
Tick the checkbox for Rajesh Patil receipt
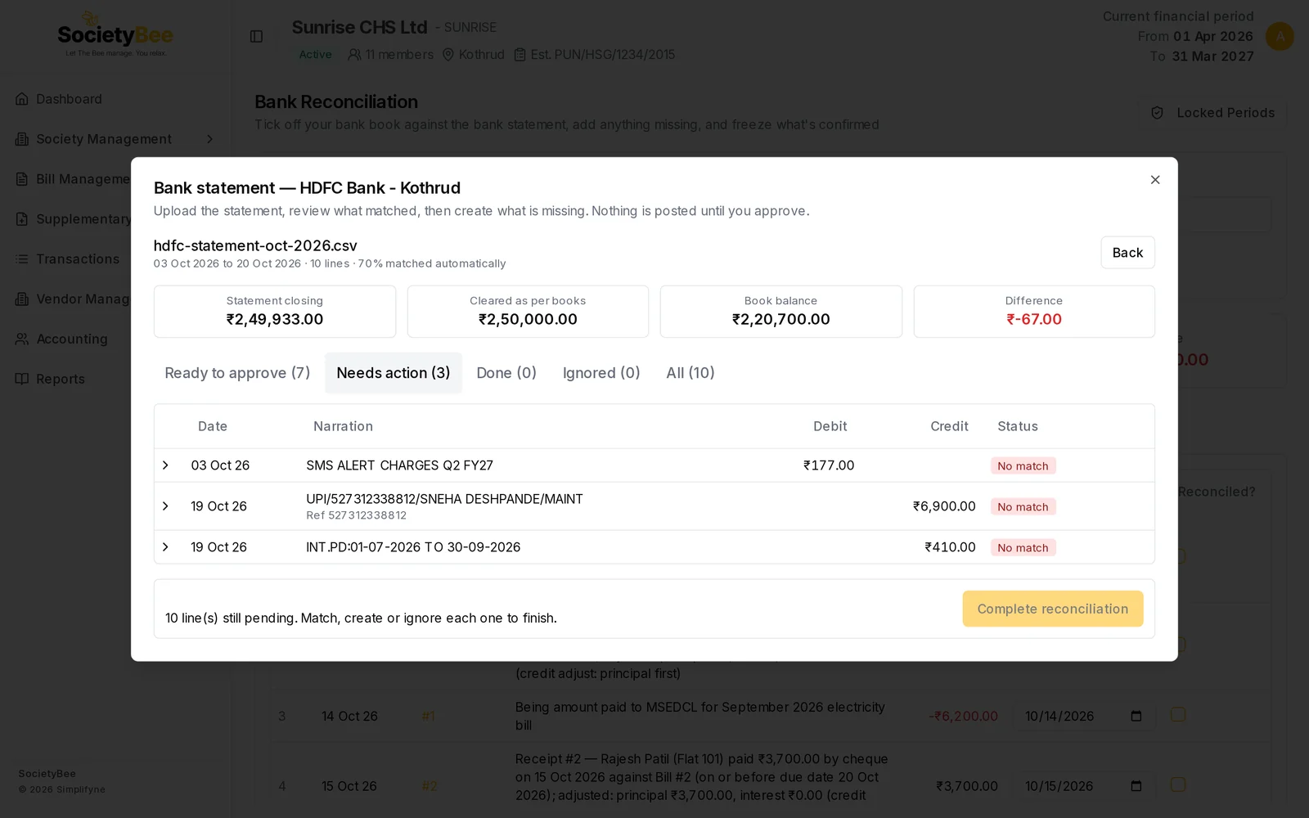click(1178, 784)
